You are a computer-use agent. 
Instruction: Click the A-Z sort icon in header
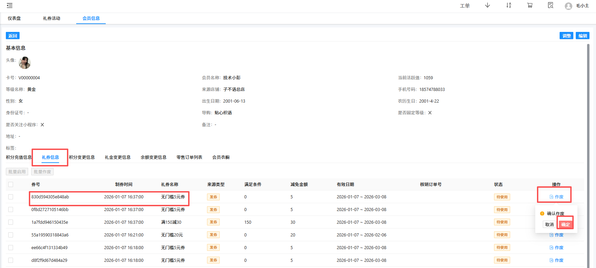(x=508, y=5)
